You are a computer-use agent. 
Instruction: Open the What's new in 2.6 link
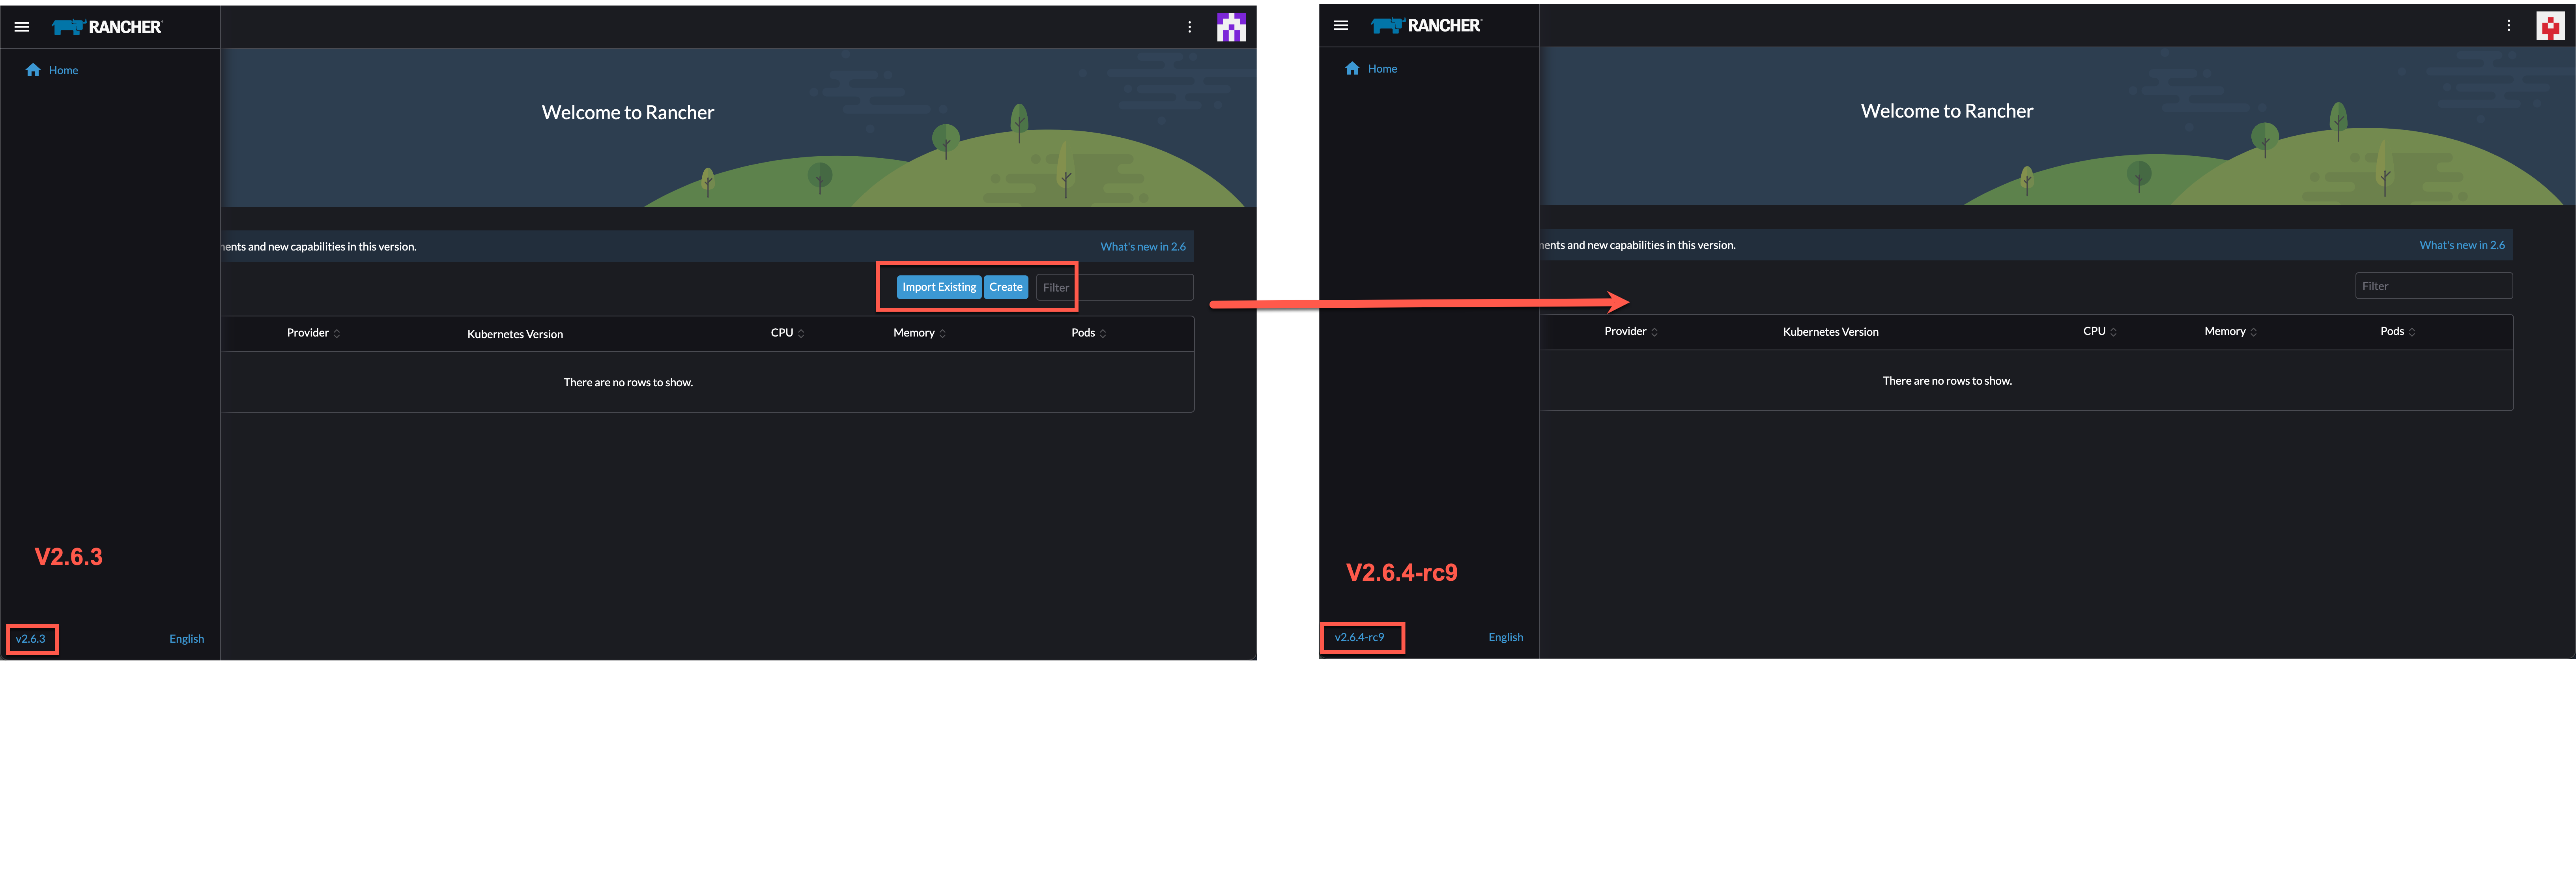[1143, 246]
